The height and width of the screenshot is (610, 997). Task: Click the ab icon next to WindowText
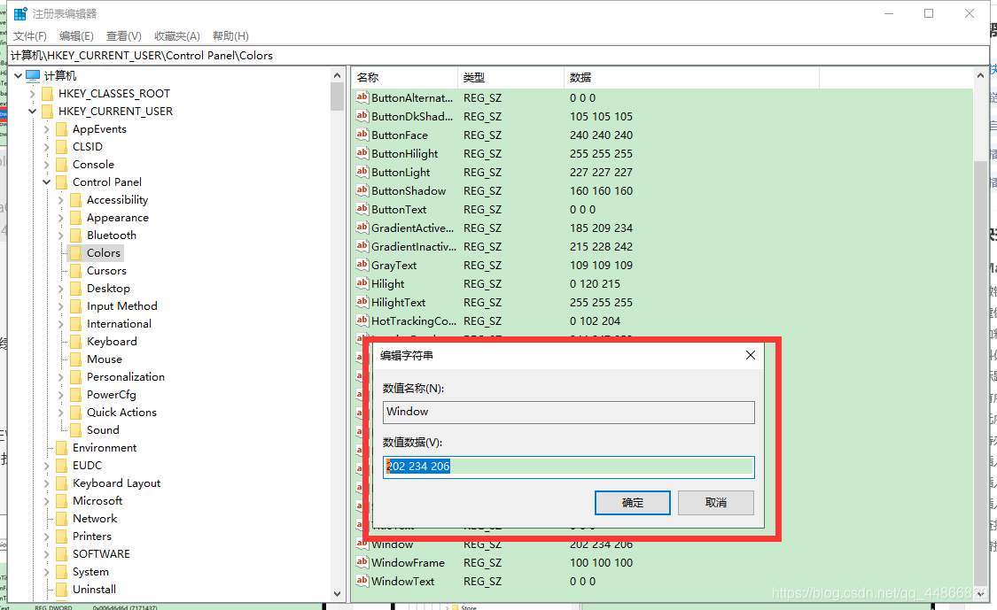pos(362,581)
